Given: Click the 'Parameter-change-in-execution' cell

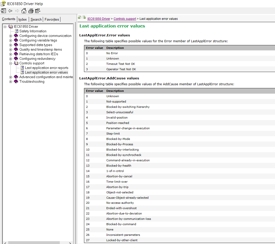Looking at the screenshot, I should pos(128,128).
